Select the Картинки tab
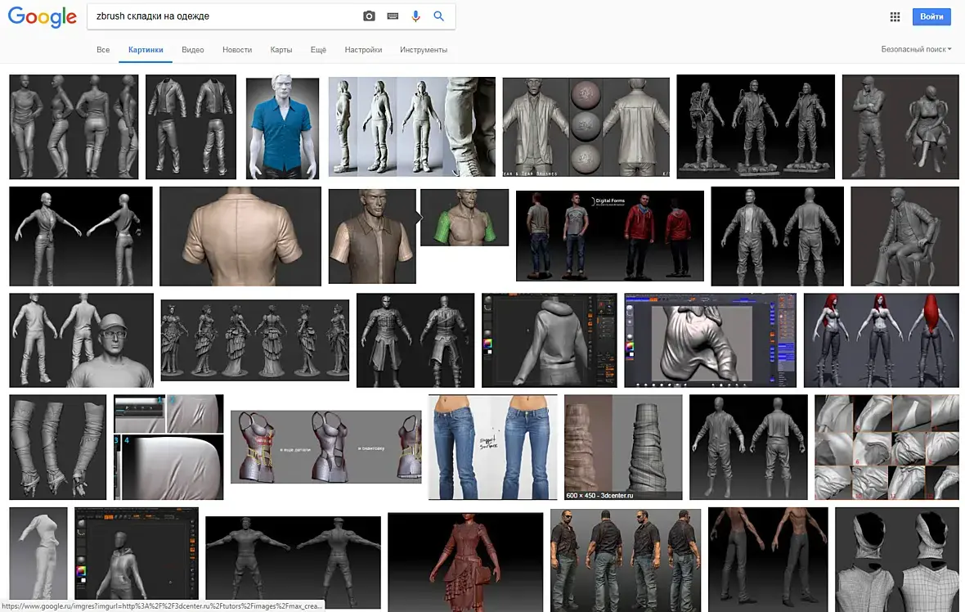The width and height of the screenshot is (965, 612). (x=146, y=50)
